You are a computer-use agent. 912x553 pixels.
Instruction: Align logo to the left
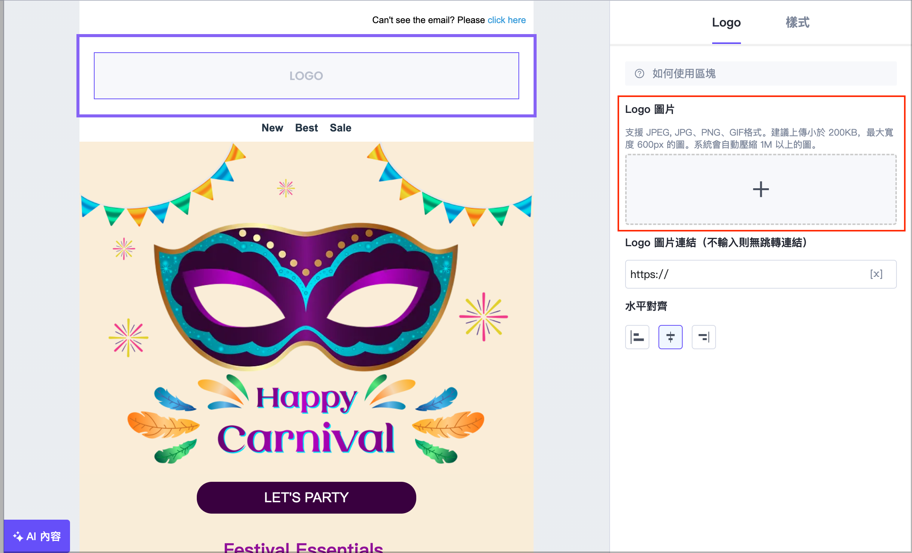pyautogui.click(x=637, y=337)
